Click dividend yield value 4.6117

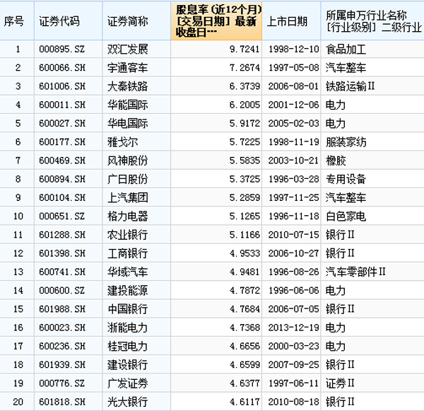point(244,401)
